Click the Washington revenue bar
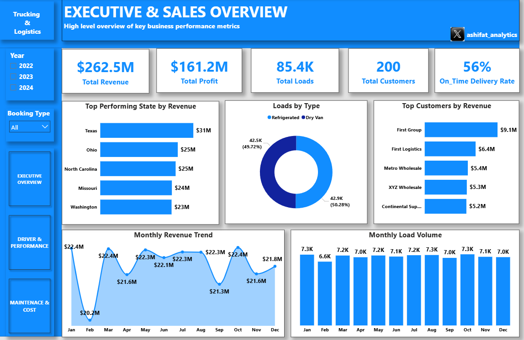 [136, 207]
